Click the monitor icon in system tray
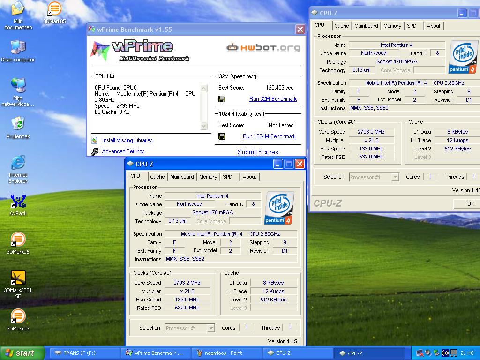Screen dimensions: 480x360 click(x=454, y=353)
